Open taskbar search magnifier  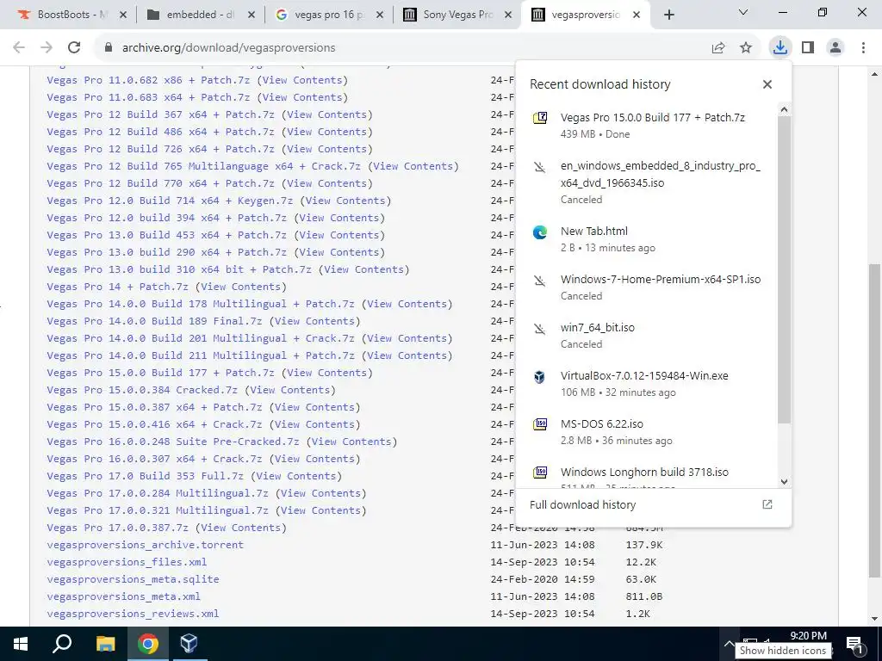(x=62, y=644)
